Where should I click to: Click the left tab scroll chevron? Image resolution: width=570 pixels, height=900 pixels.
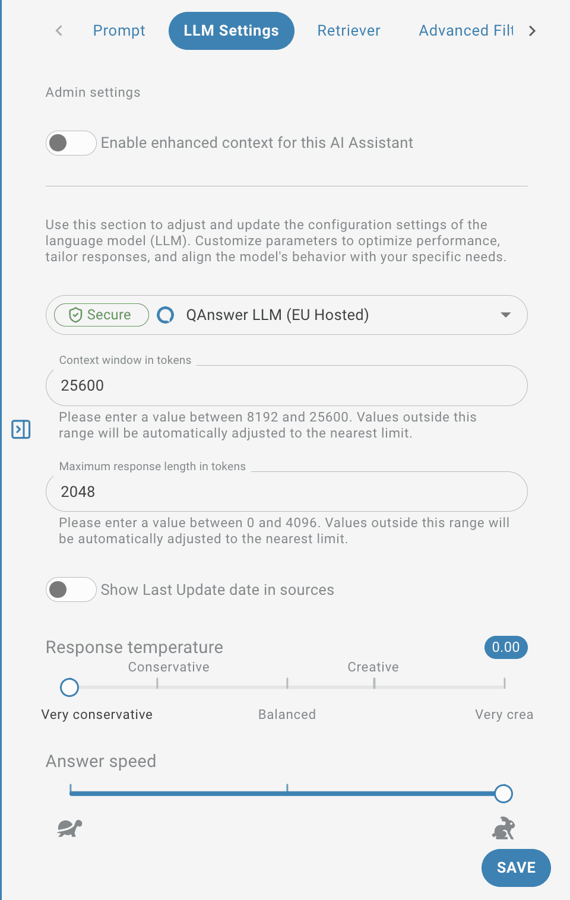(x=59, y=31)
